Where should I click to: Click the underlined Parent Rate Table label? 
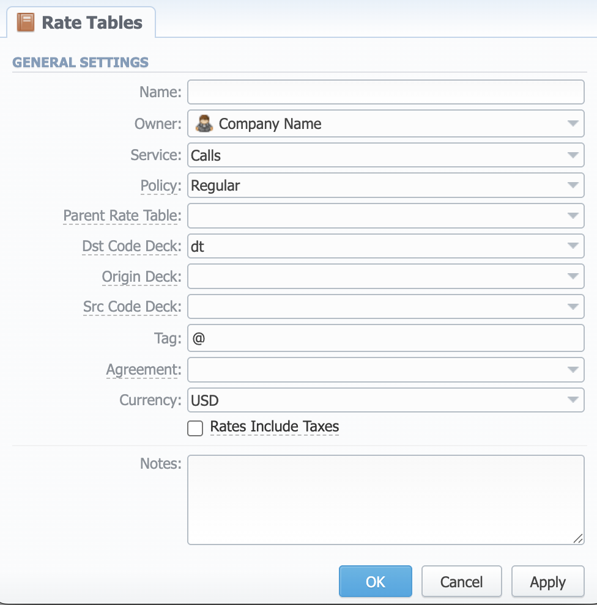point(121,216)
